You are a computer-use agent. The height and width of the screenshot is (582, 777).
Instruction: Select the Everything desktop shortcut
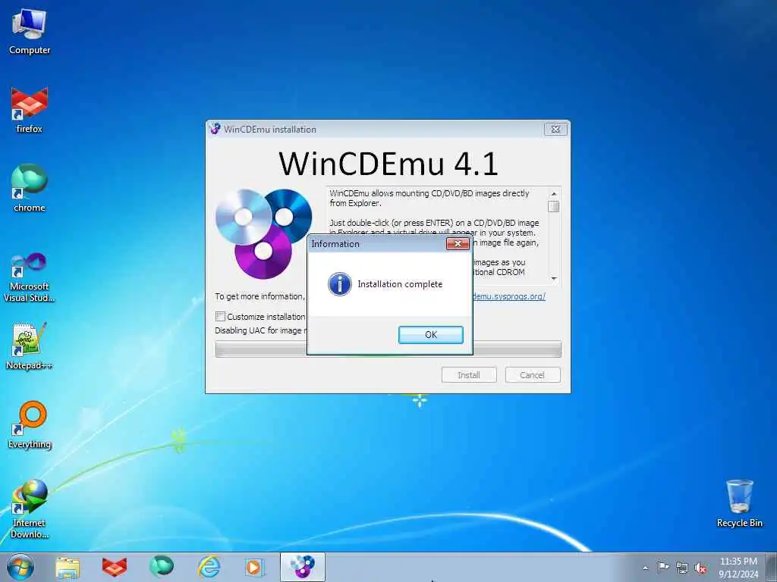[x=30, y=425]
